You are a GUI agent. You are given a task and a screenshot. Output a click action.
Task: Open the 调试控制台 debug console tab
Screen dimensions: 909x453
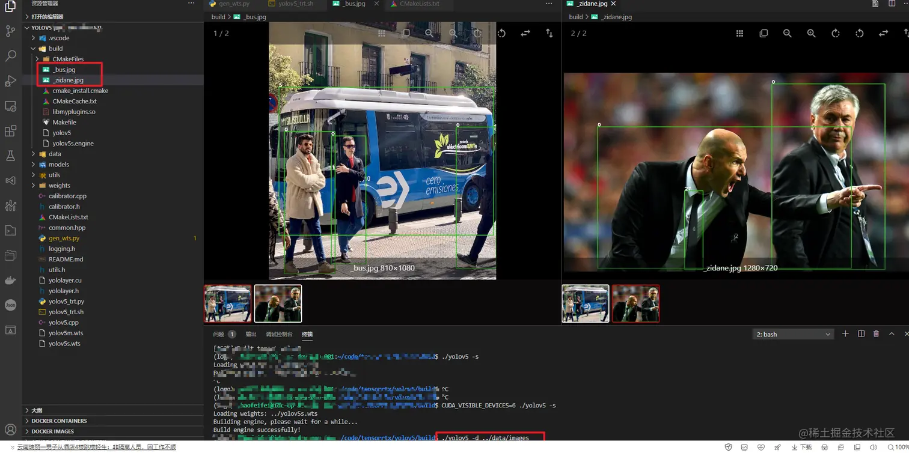point(279,334)
